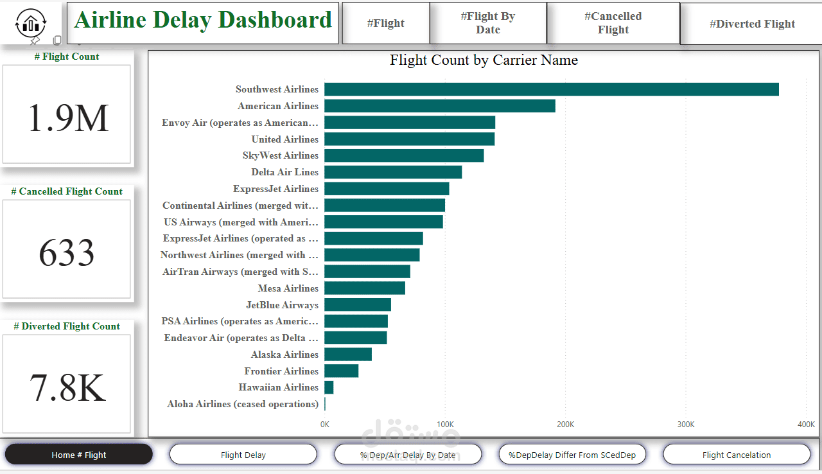Click the 'SkyWest Airlines' axis label
This screenshot has height=474, width=822.
coord(281,155)
